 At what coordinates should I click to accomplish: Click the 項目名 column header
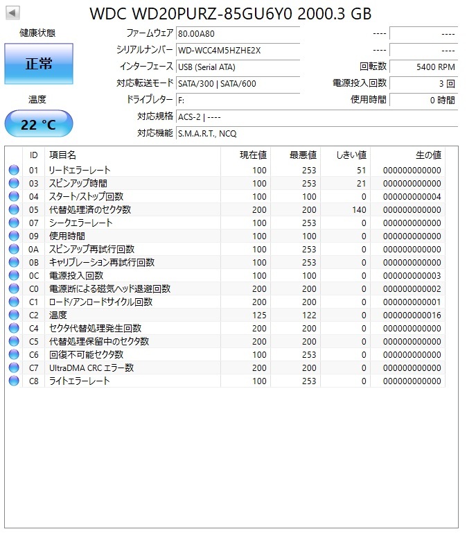click(132, 155)
